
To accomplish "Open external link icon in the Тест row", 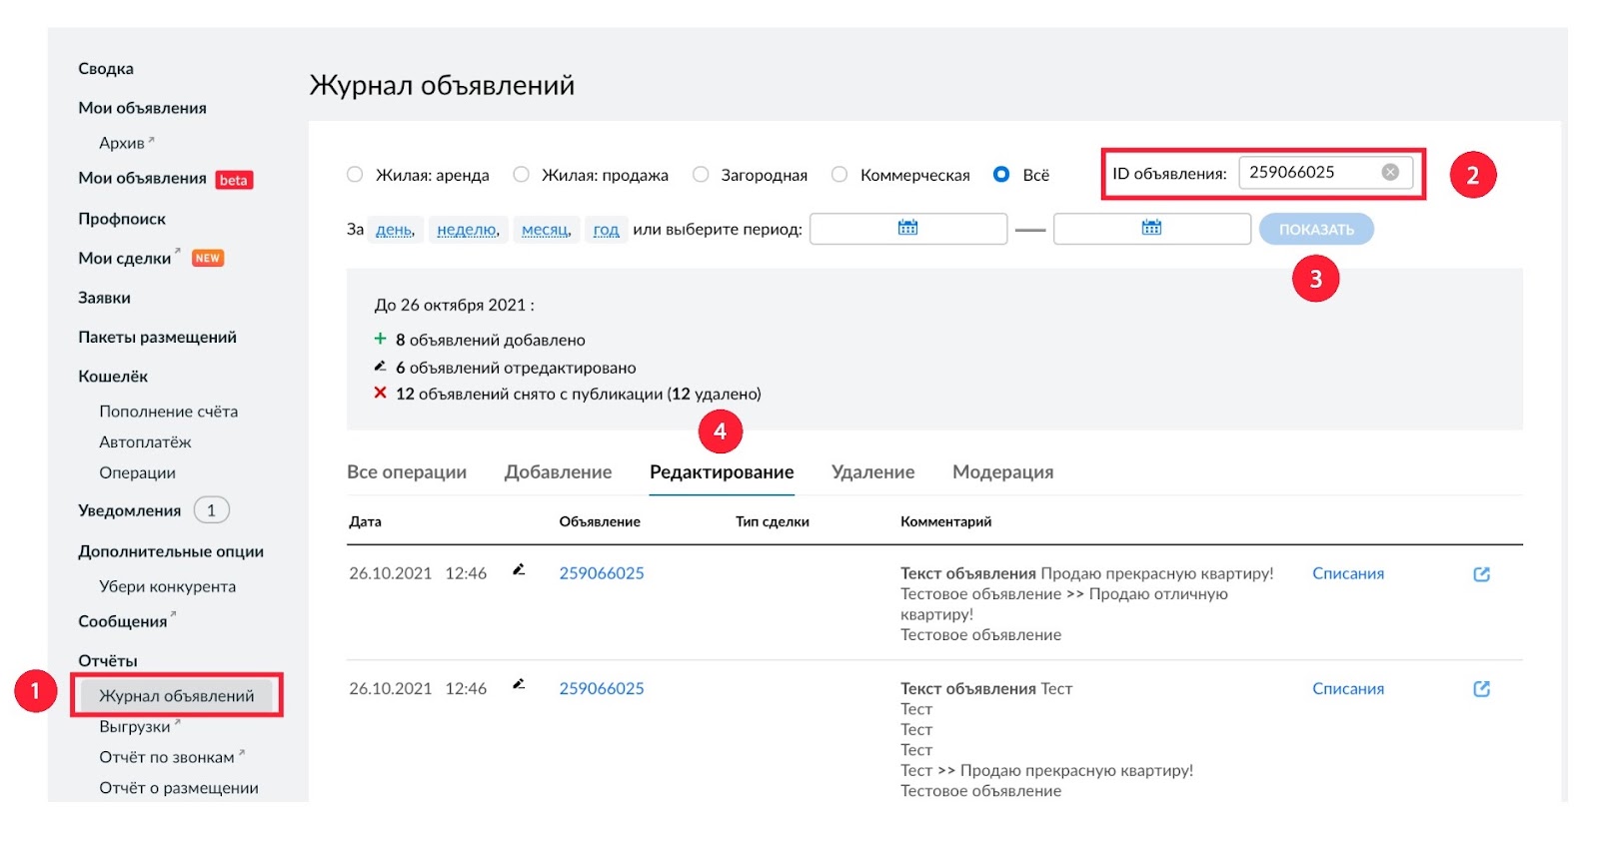I will pos(1482,689).
